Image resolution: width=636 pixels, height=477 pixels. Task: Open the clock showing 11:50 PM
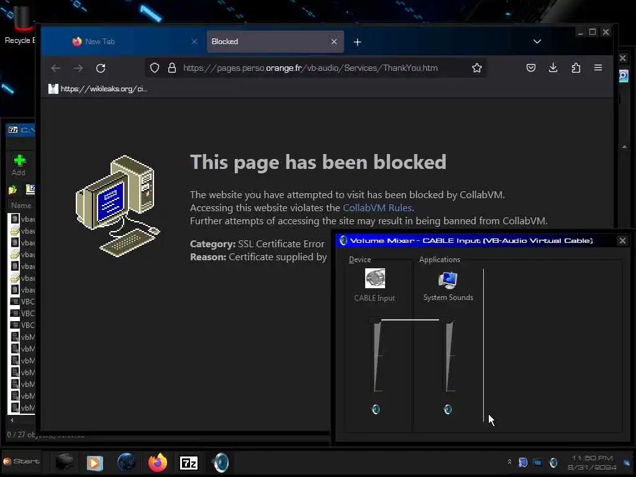pyautogui.click(x=592, y=463)
